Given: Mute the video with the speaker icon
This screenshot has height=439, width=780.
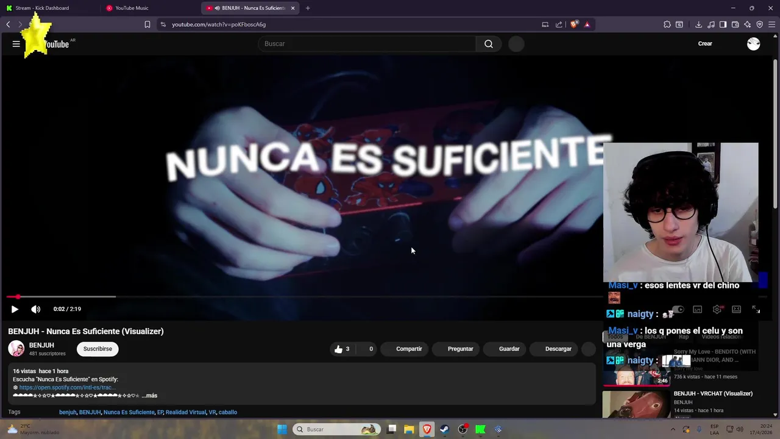Looking at the screenshot, I should tap(36, 309).
